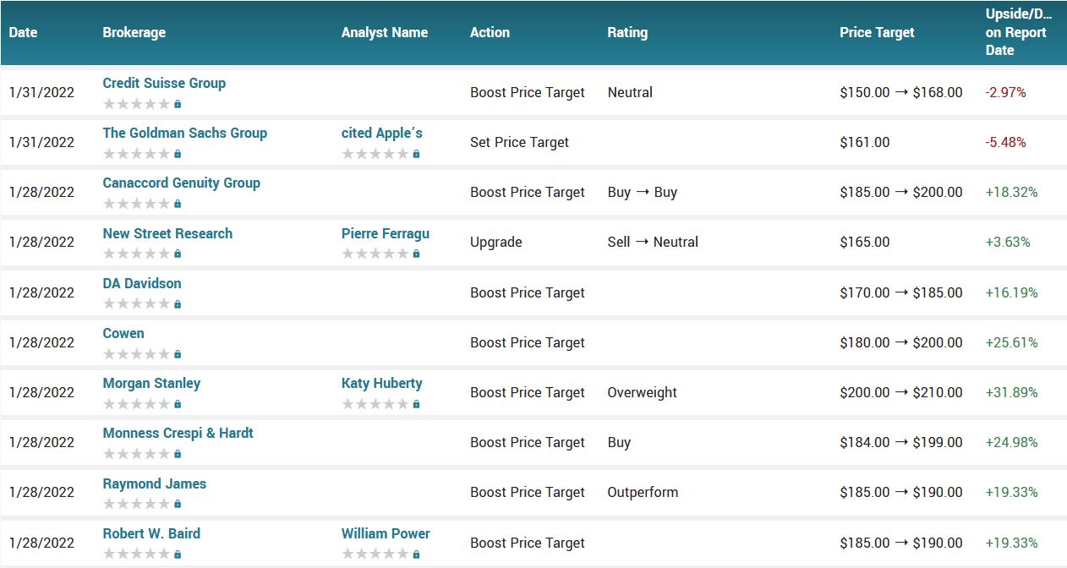Screen dimensions: 1067x568
Task: Open the DA Davidson brokerage link
Action: click(x=142, y=283)
